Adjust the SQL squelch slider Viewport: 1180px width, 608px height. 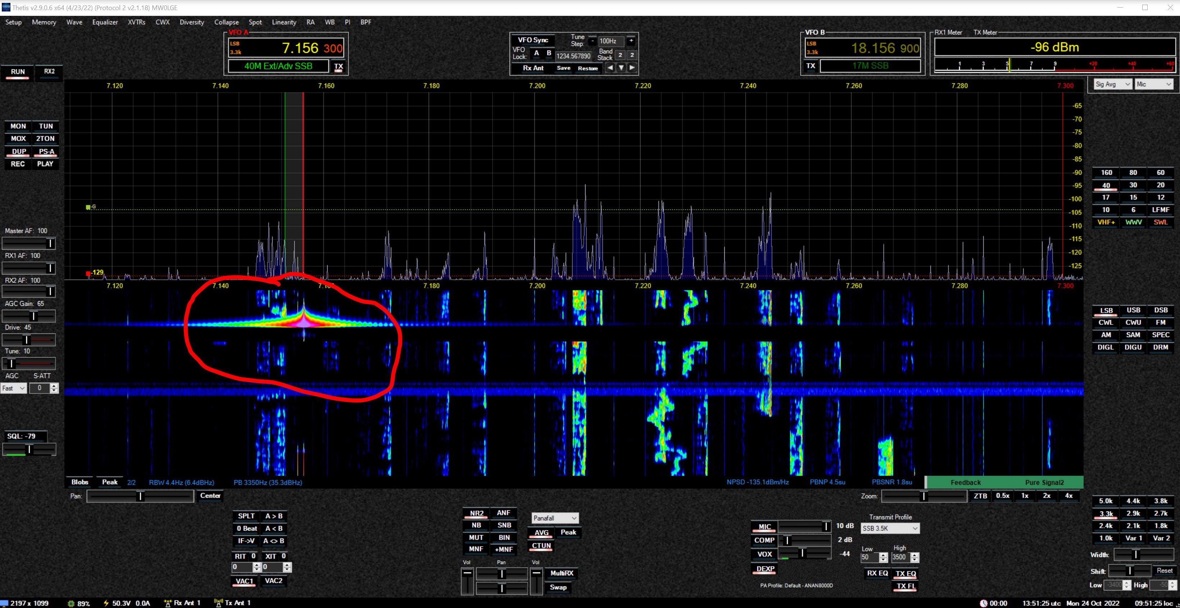29,450
